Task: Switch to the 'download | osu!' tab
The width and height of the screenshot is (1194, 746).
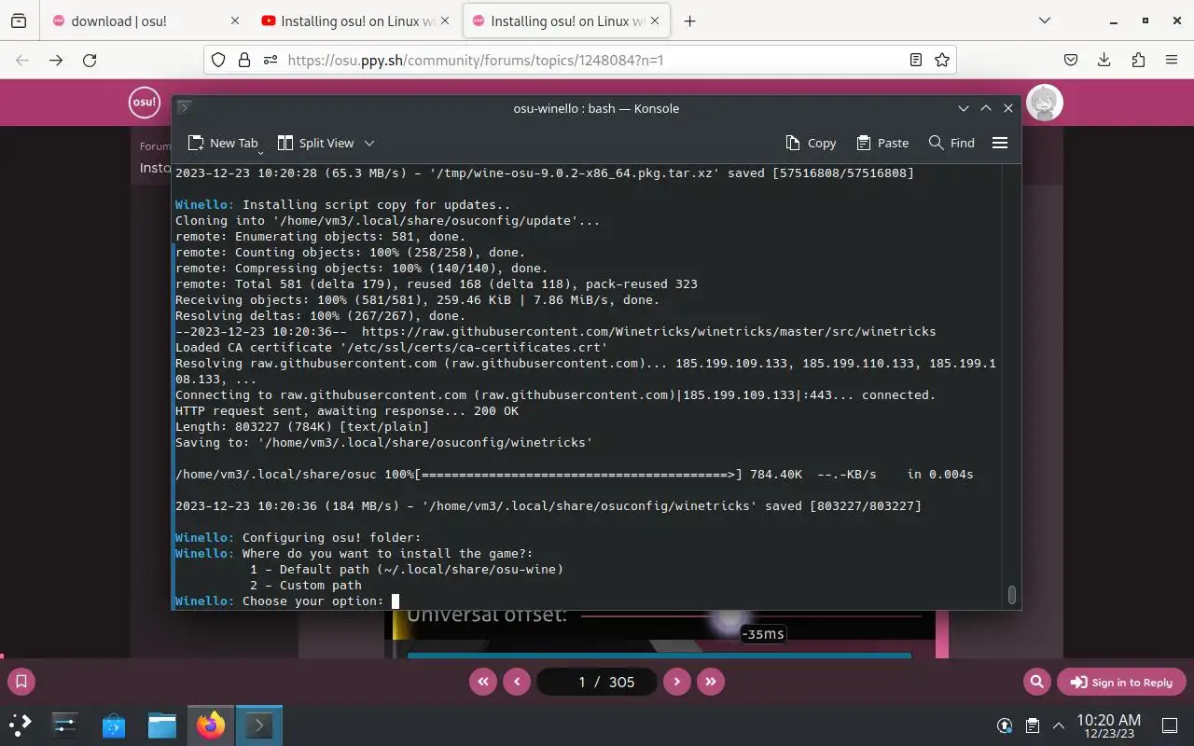Action: [147, 21]
